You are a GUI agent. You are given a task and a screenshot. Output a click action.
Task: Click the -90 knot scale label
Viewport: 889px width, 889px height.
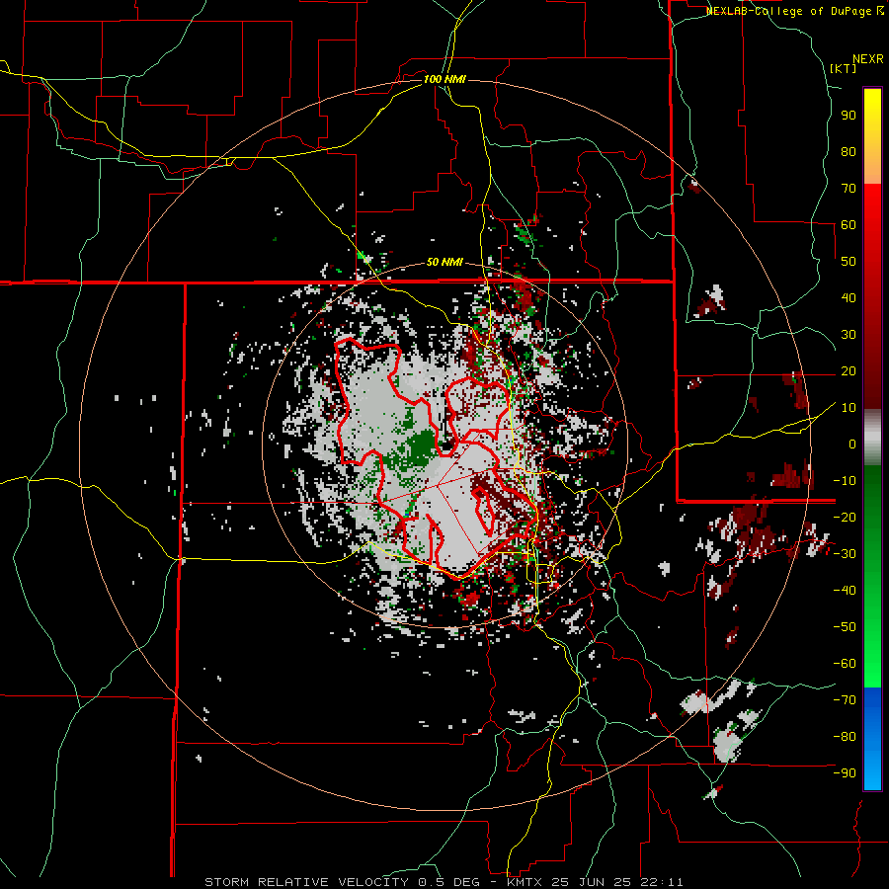pyautogui.click(x=845, y=772)
